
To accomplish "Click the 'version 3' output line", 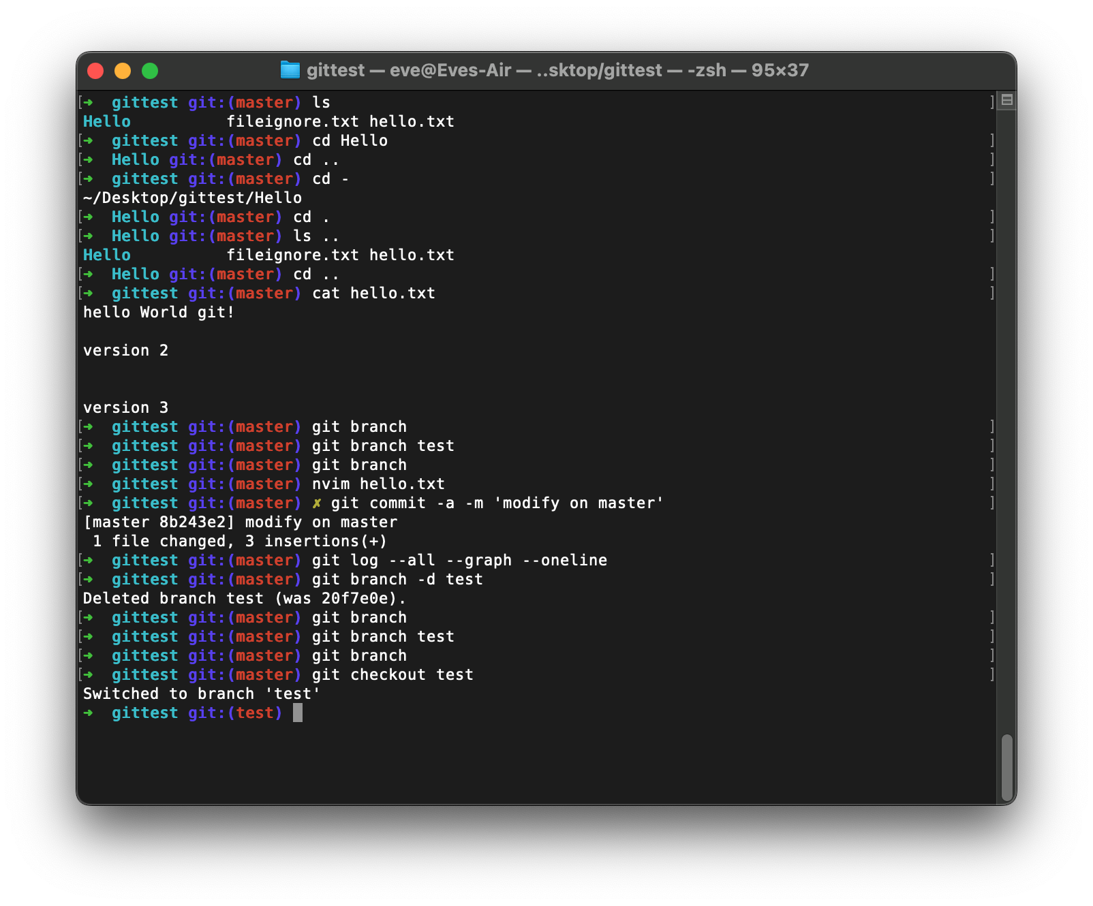I will [x=125, y=407].
